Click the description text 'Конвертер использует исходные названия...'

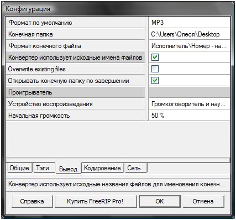pos(117,184)
